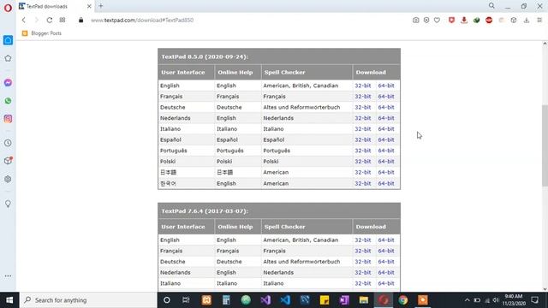Click the page vertical scrollbar thumb
The height and width of the screenshot is (308, 548).
pyautogui.click(x=545, y=146)
